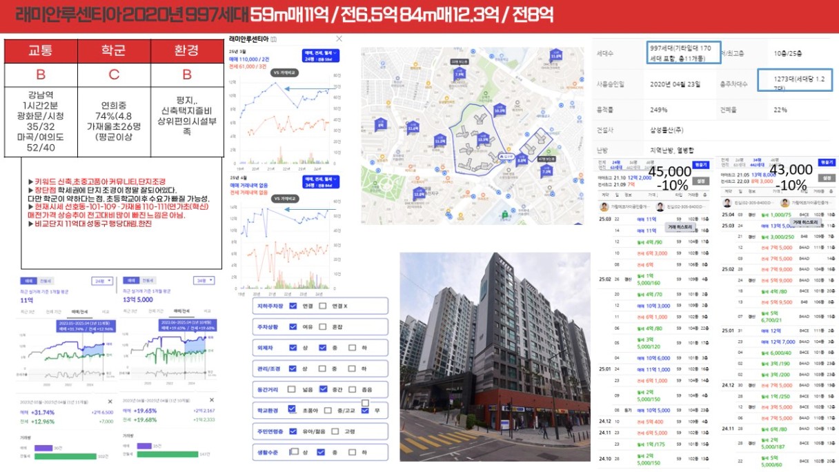Toggle 지하주차장 연결 checkbox
The height and width of the screenshot is (472, 839).
click(293, 306)
